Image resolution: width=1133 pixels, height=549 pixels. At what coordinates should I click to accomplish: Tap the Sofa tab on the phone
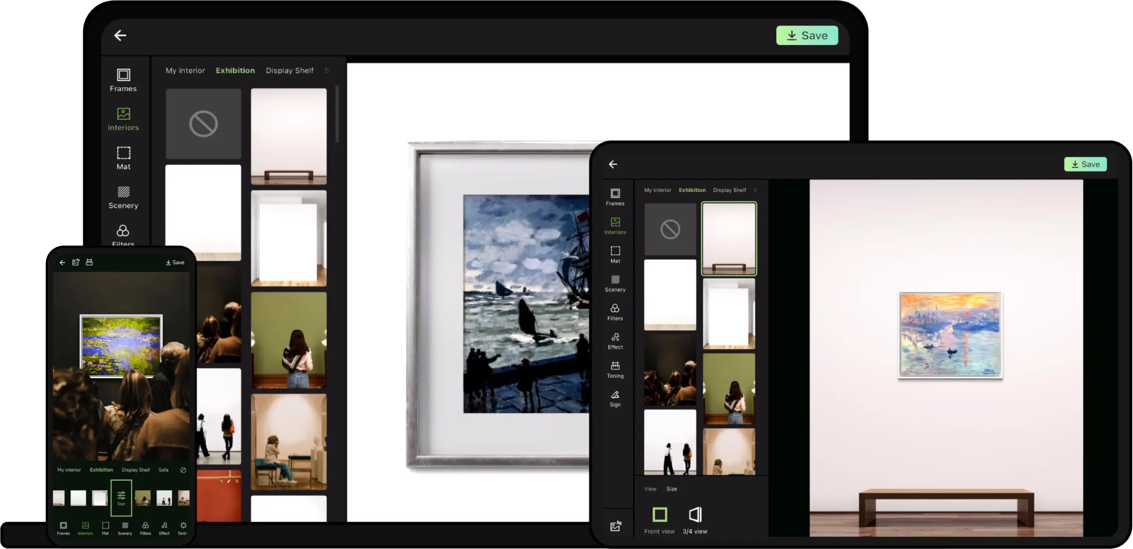click(163, 470)
